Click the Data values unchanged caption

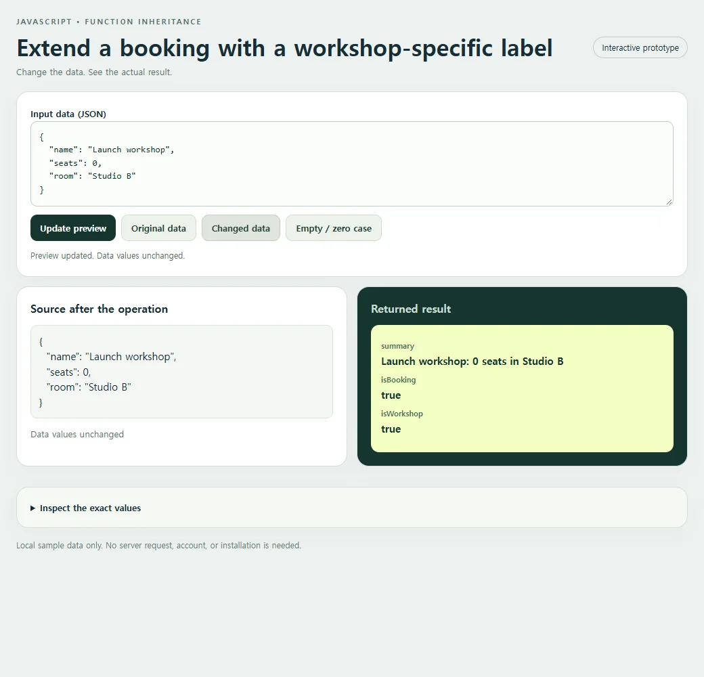[77, 434]
